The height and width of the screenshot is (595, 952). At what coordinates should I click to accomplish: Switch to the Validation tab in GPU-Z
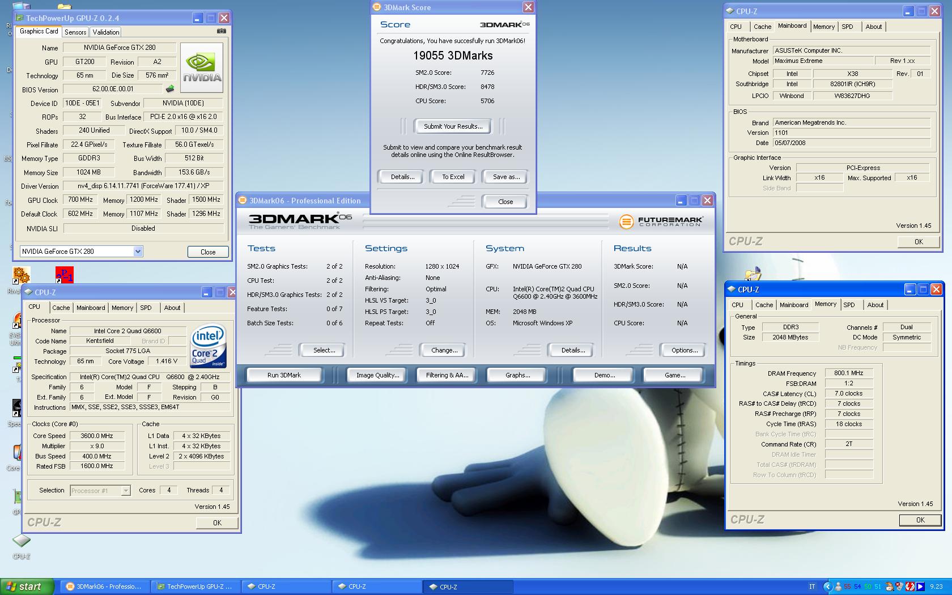[x=106, y=32]
